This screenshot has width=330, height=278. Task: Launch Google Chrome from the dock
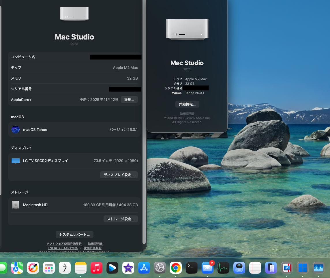(x=176, y=268)
